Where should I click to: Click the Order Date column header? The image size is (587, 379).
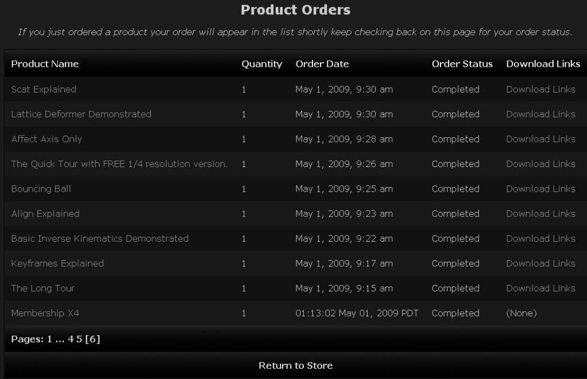[322, 64]
